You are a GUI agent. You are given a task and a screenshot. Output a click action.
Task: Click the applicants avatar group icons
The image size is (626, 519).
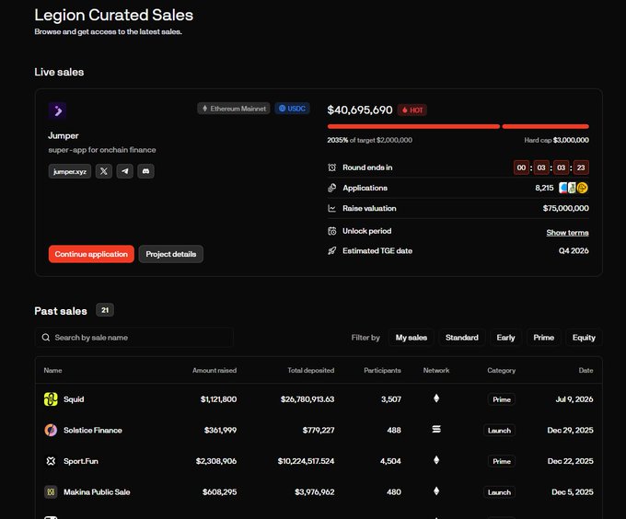coord(574,188)
